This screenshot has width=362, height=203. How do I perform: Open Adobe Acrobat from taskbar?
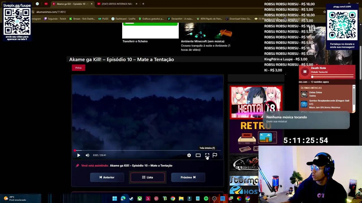coord(148,199)
